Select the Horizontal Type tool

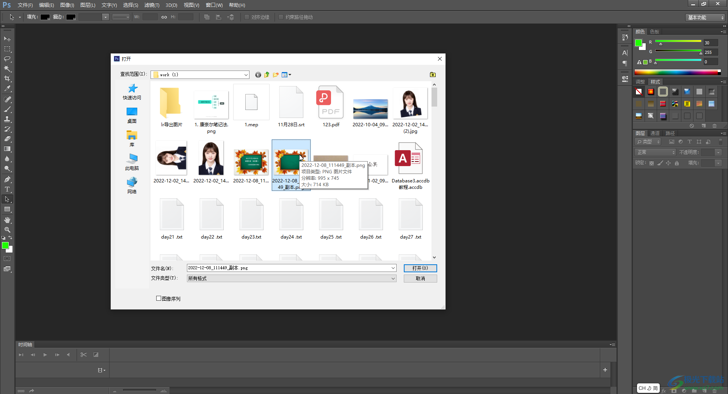pyautogui.click(x=7, y=189)
